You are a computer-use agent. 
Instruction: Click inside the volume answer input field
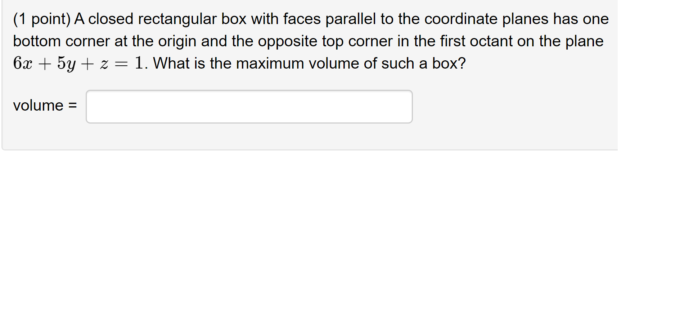click(248, 106)
